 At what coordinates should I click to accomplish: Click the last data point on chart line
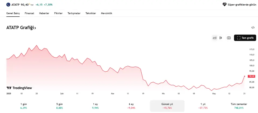click(x=245, y=76)
